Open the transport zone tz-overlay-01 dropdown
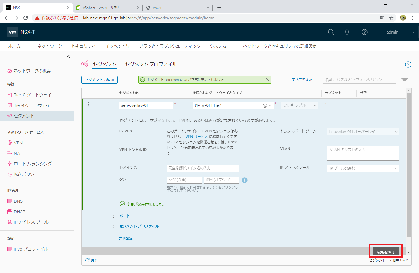The height and width of the screenshot is (273, 419). pos(363,132)
